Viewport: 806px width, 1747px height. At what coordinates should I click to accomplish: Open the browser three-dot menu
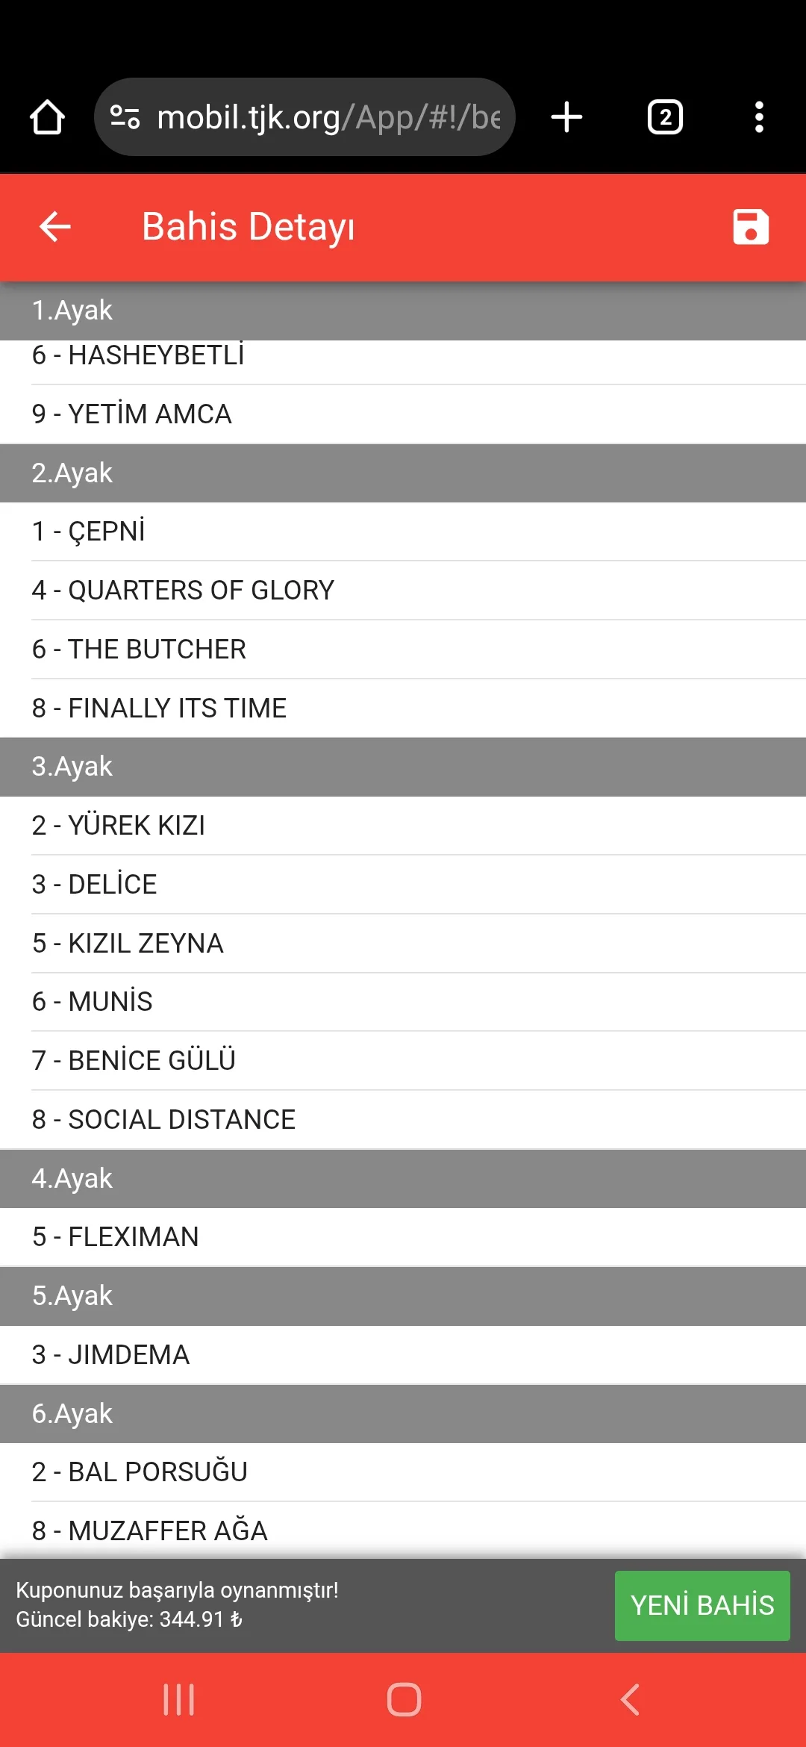(x=759, y=117)
